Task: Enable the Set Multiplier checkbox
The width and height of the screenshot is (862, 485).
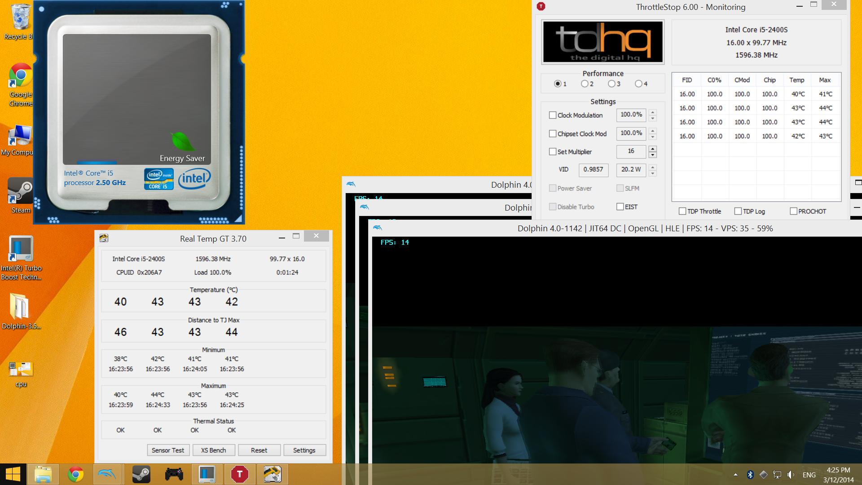Action: pyautogui.click(x=553, y=152)
